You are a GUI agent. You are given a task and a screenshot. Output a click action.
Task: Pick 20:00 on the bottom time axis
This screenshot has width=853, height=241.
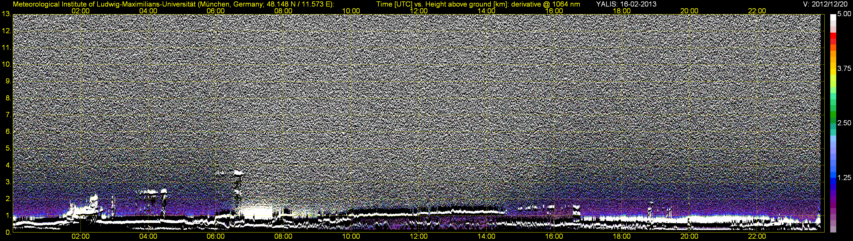[690, 236]
